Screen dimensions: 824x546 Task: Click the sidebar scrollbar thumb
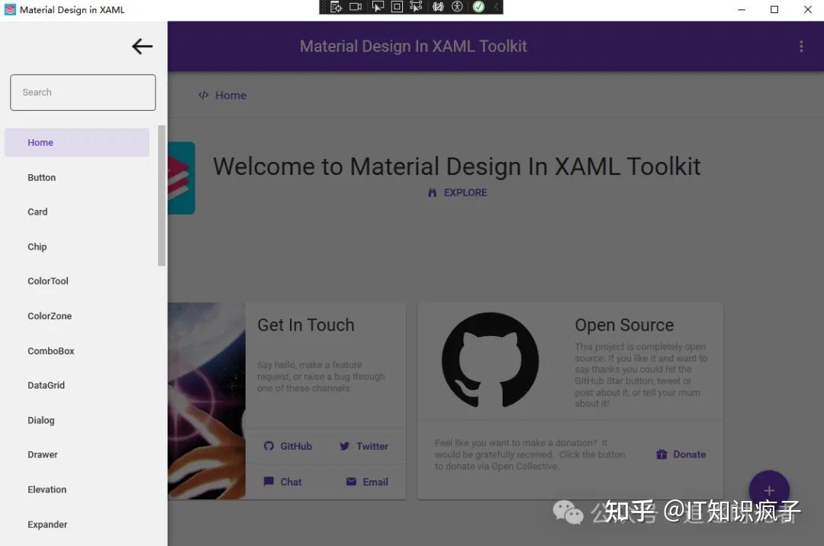point(162,191)
